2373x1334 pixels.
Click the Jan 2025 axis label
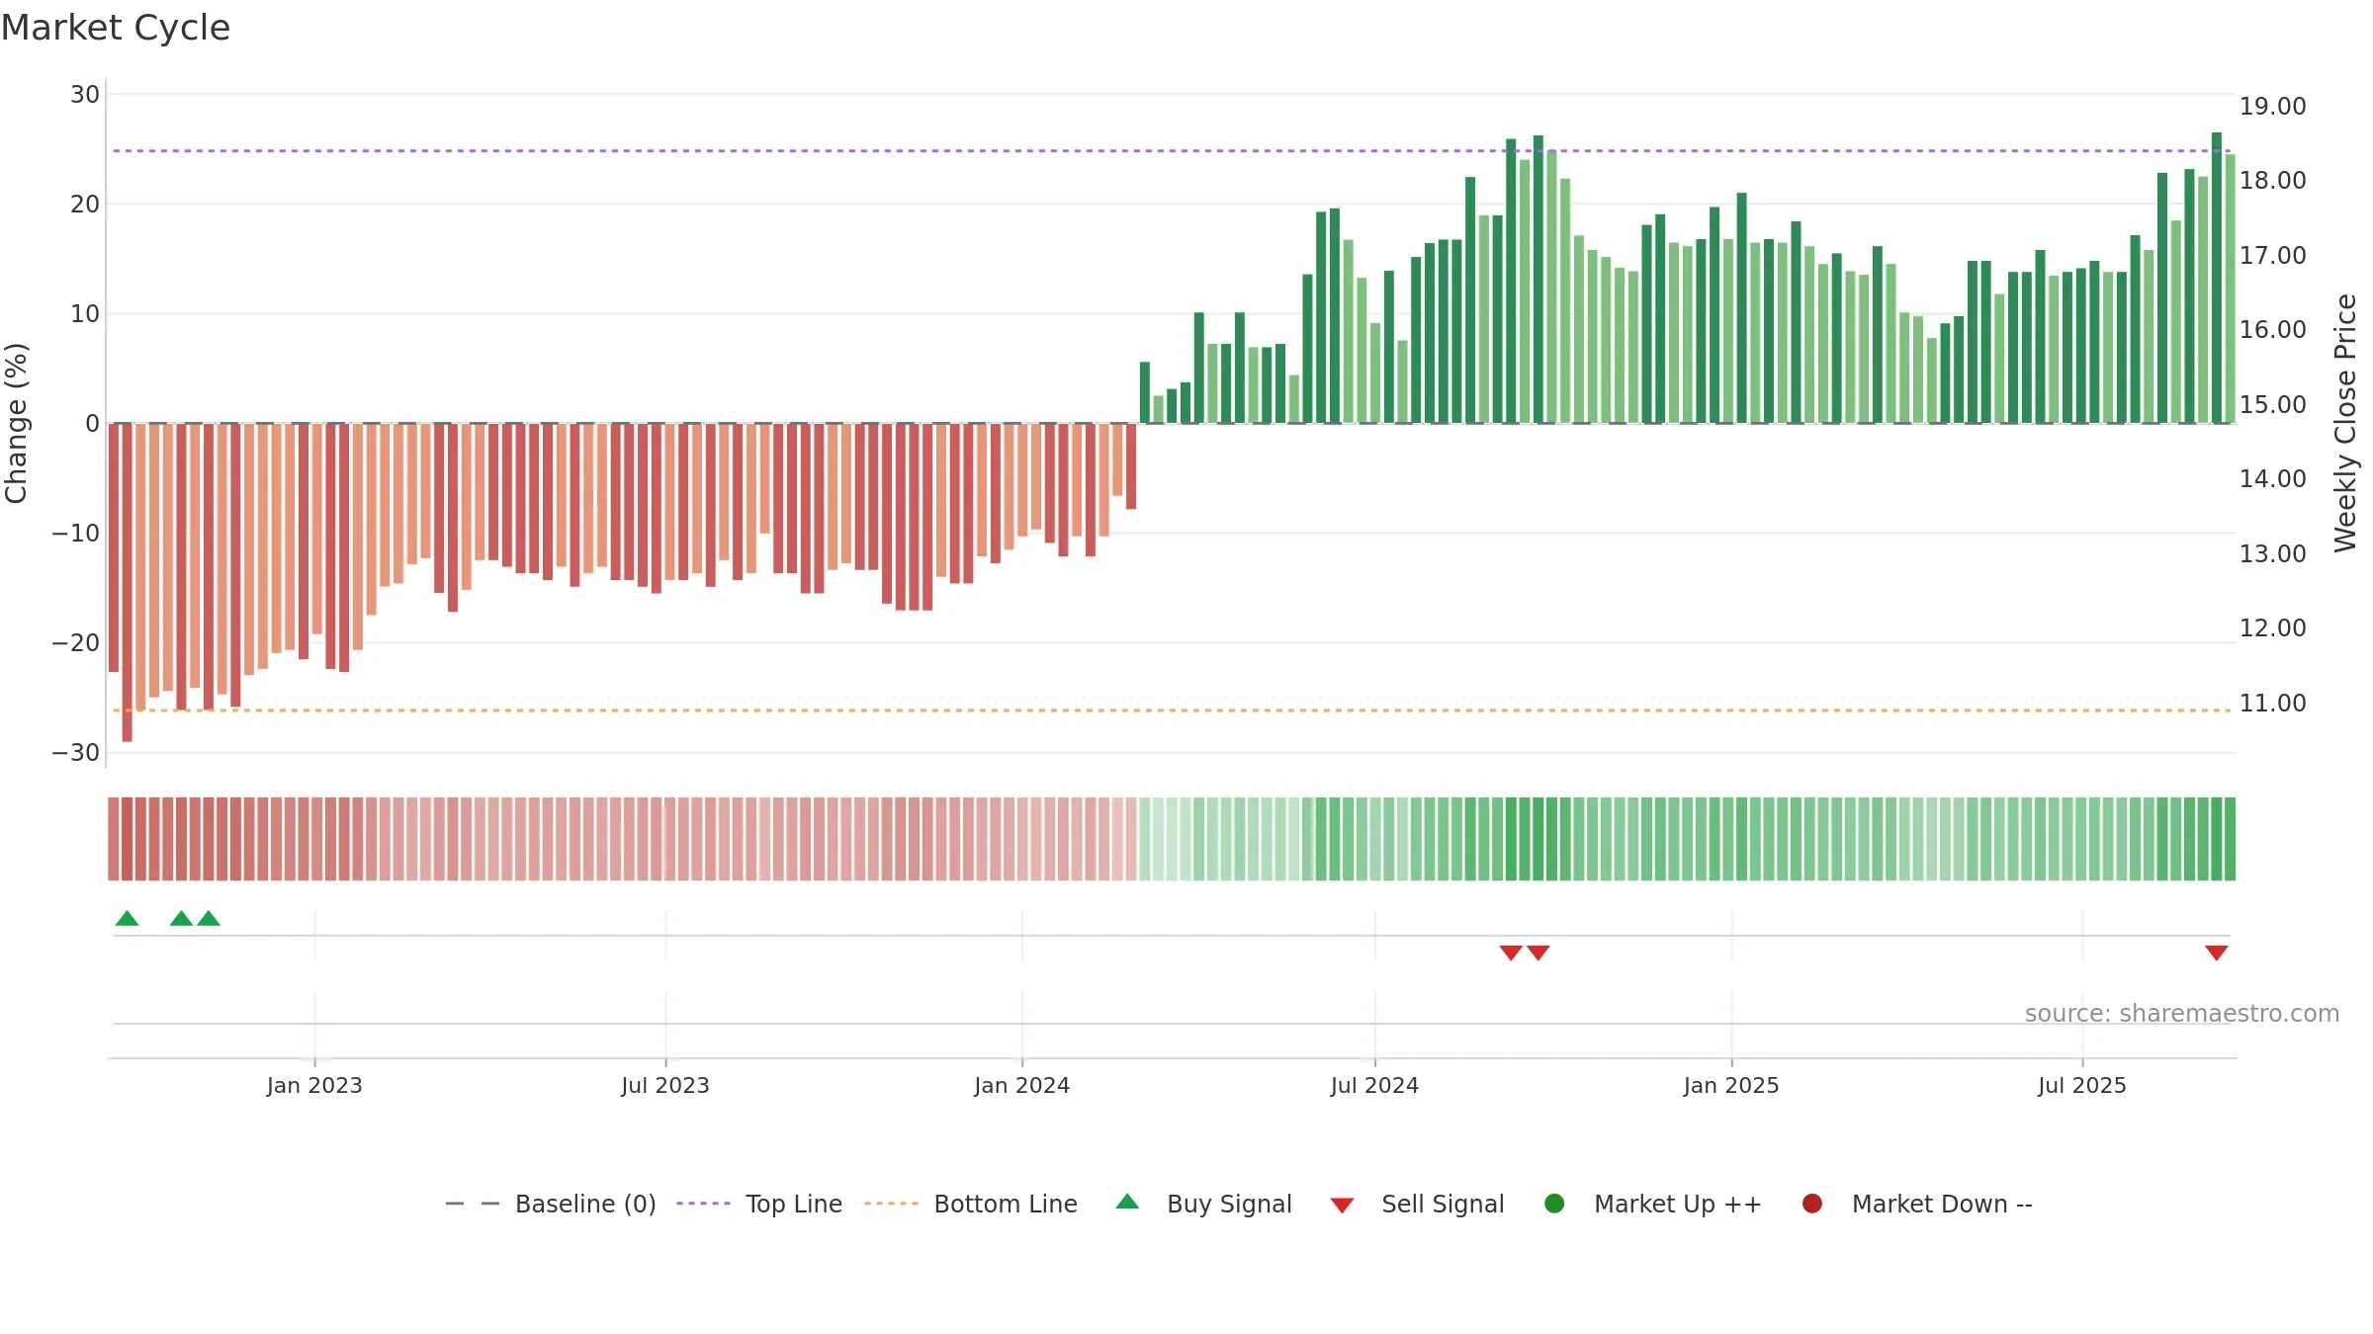tap(1731, 1086)
